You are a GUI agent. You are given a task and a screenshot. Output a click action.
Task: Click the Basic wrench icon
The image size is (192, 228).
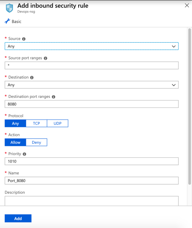(x=7, y=21)
